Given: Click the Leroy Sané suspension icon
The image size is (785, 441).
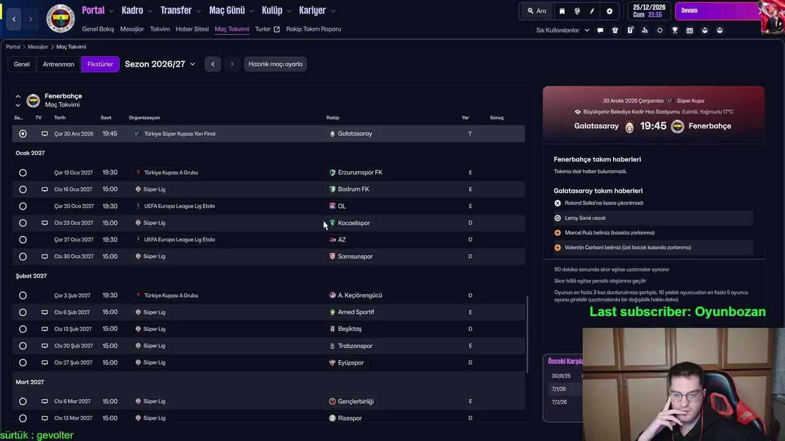Looking at the screenshot, I should [557, 218].
